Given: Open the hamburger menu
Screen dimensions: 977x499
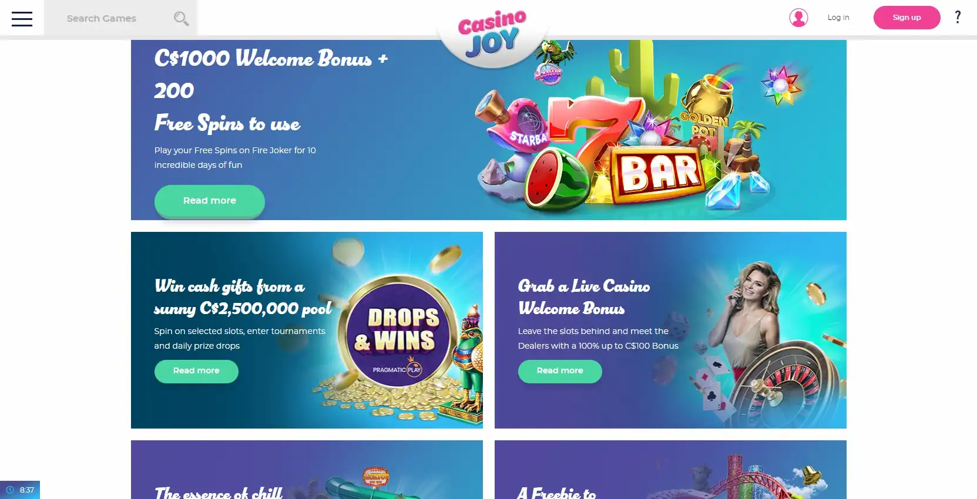Looking at the screenshot, I should [22, 19].
